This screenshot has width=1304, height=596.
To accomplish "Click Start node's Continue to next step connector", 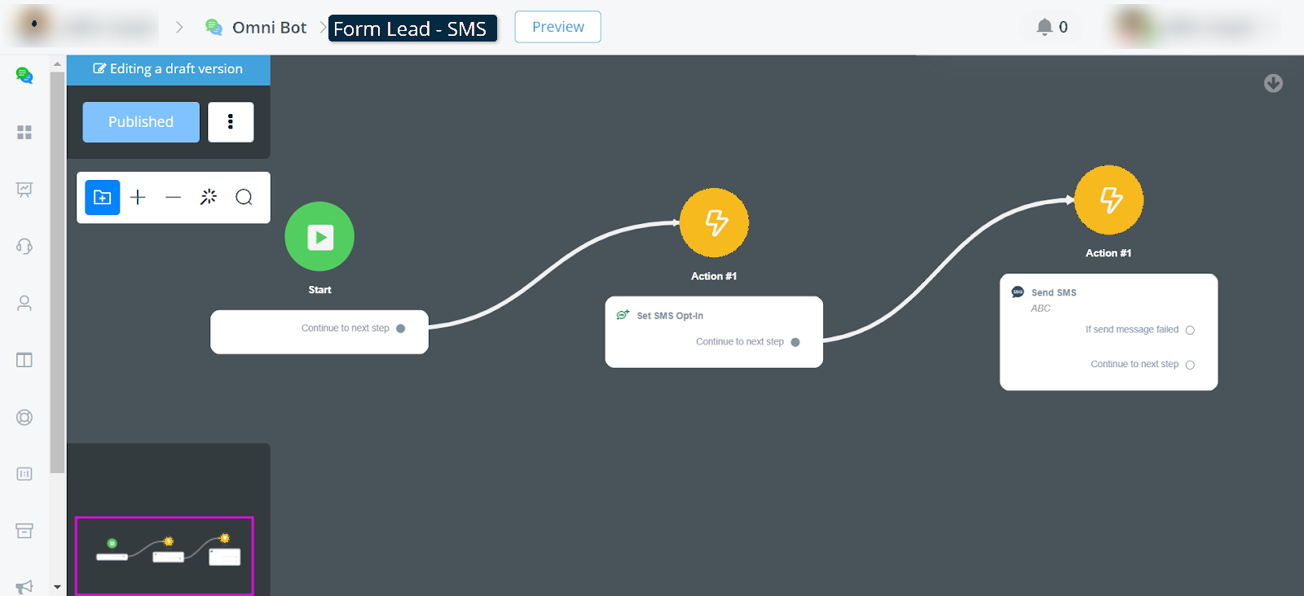I will pyautogui.click(x=400, y=328).
